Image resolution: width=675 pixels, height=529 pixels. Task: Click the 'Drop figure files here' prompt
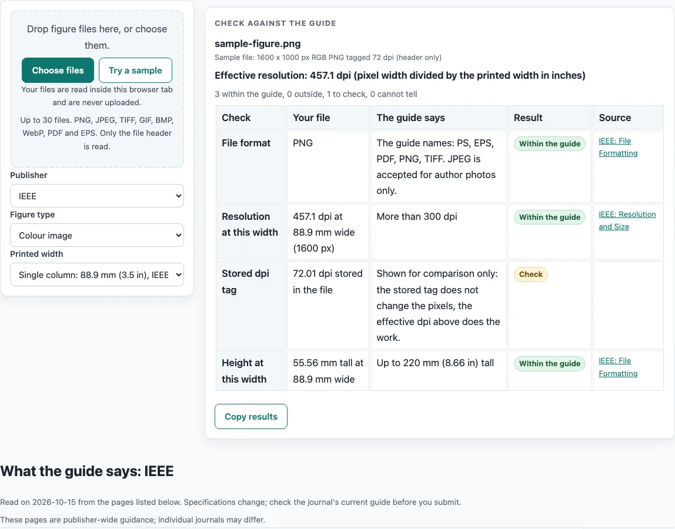pyautogui.click(x=97, y=37)
